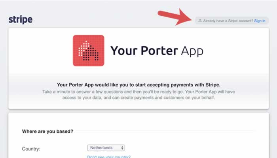Image resolution: width=277 pixels, height=158 pixels.
Task: Click the grey Take a minute description line
Action: pos(138,92)
